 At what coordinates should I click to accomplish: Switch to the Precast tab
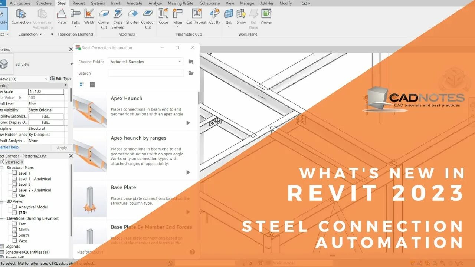[79, 3]
